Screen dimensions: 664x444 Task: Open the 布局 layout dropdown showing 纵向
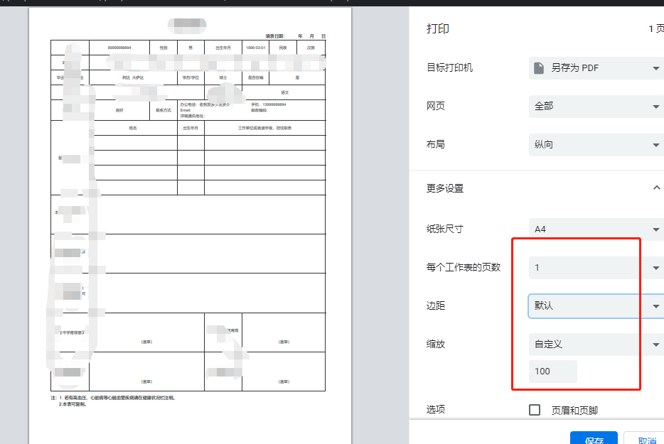[x=596, y=145]
